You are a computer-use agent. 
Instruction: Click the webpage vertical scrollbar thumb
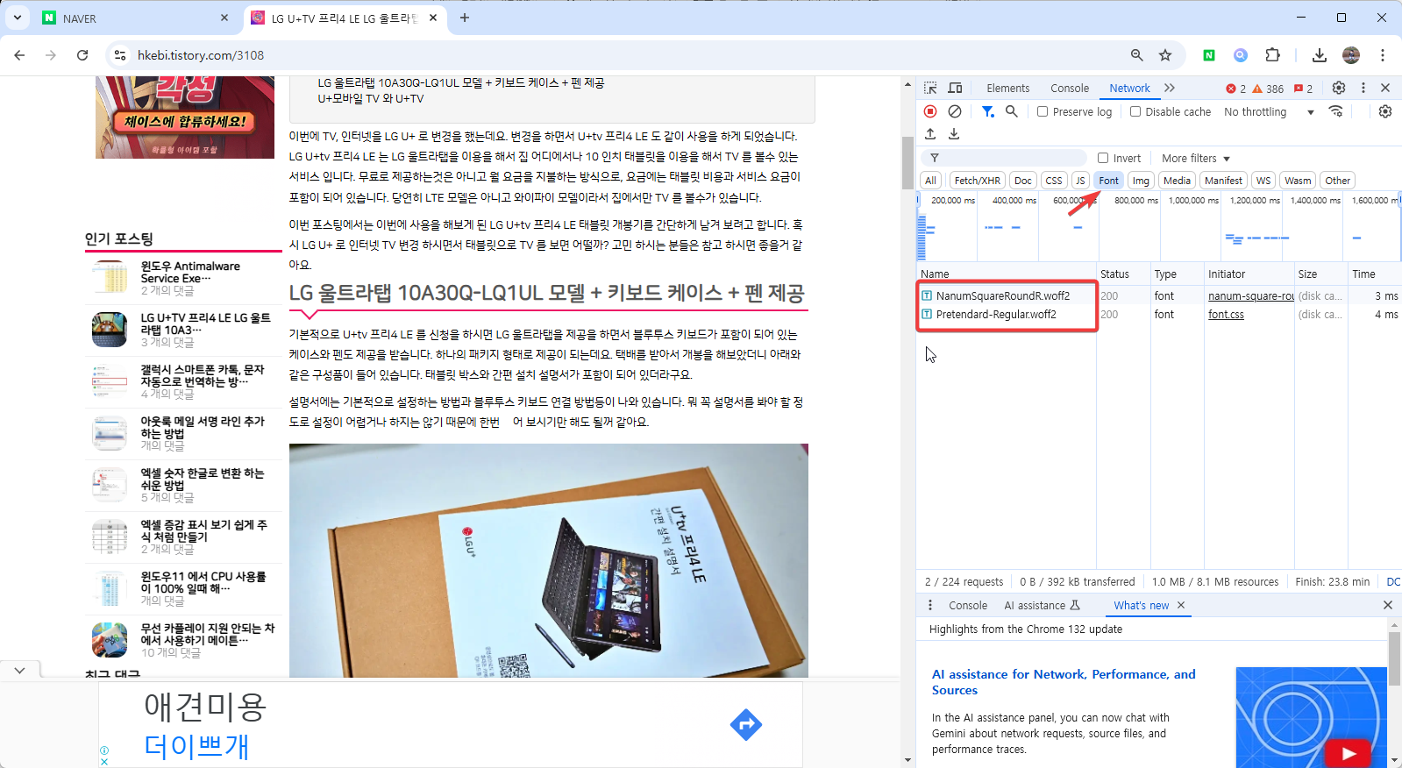(907, 162)
